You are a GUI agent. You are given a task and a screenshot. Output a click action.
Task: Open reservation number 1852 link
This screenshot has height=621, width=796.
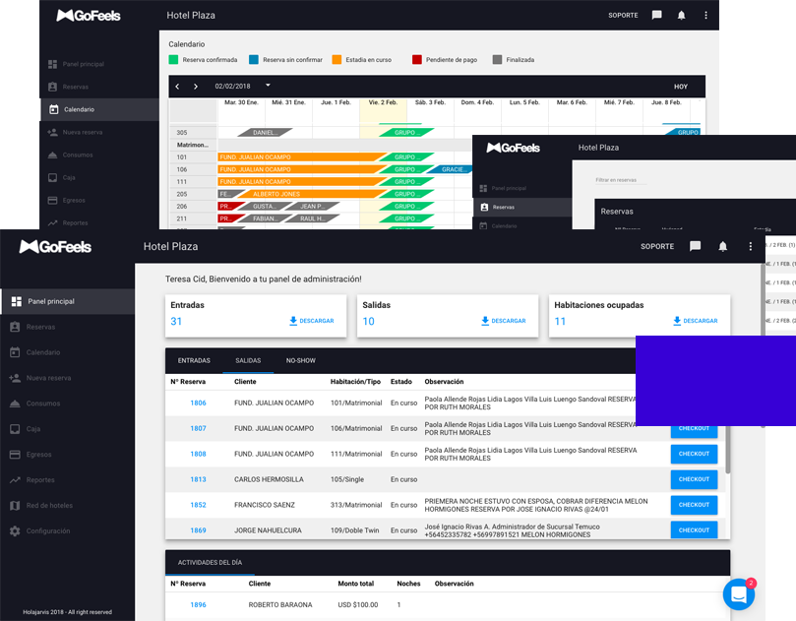[x=198, y=505]
